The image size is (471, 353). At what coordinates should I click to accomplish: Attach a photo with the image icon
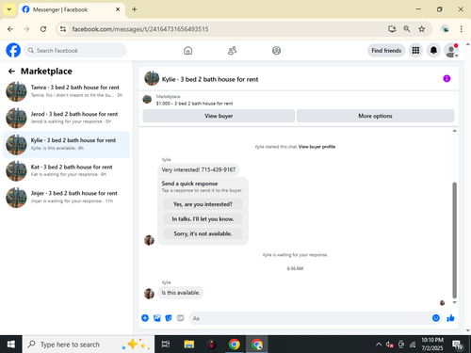pos(157,318)
